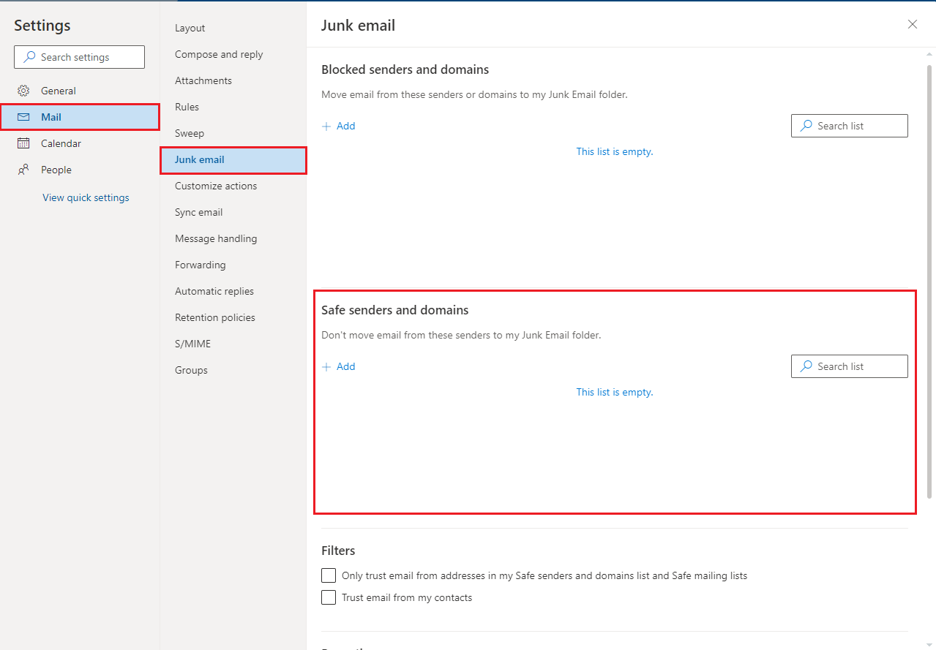Open Retention policies settings
The image size is (936, 650).
coord(233,317)
